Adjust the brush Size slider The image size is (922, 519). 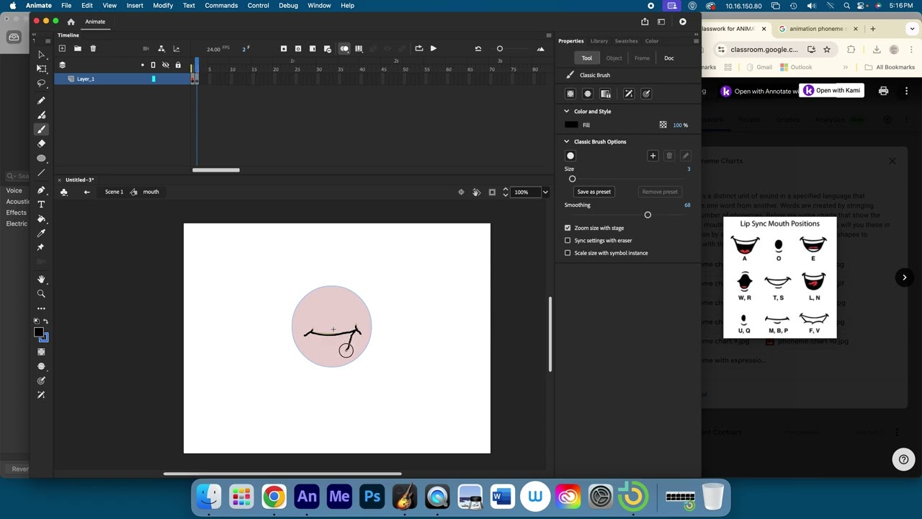click(573, 179)
